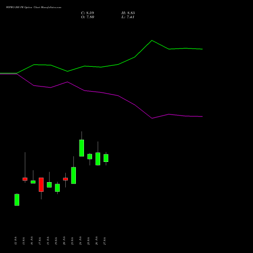Click the green candle for 23 Feb

(x=73, y=176)
